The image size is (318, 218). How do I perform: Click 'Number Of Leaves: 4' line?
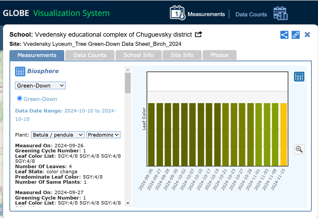(43, 166)
